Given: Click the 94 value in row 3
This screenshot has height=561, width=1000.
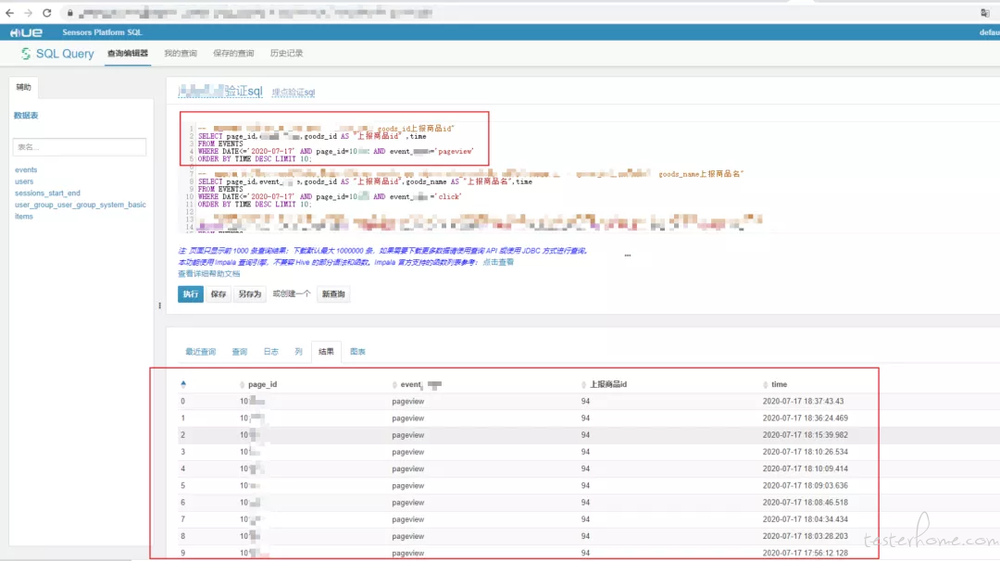Looking at the screenshot, I should click(x=585, y=452).
